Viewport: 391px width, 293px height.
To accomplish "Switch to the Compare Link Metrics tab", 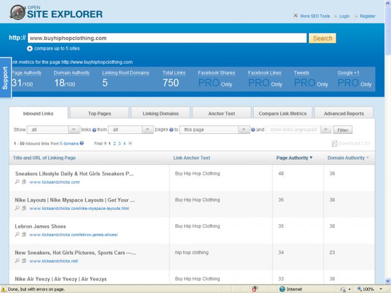I will tap(283, 113).
